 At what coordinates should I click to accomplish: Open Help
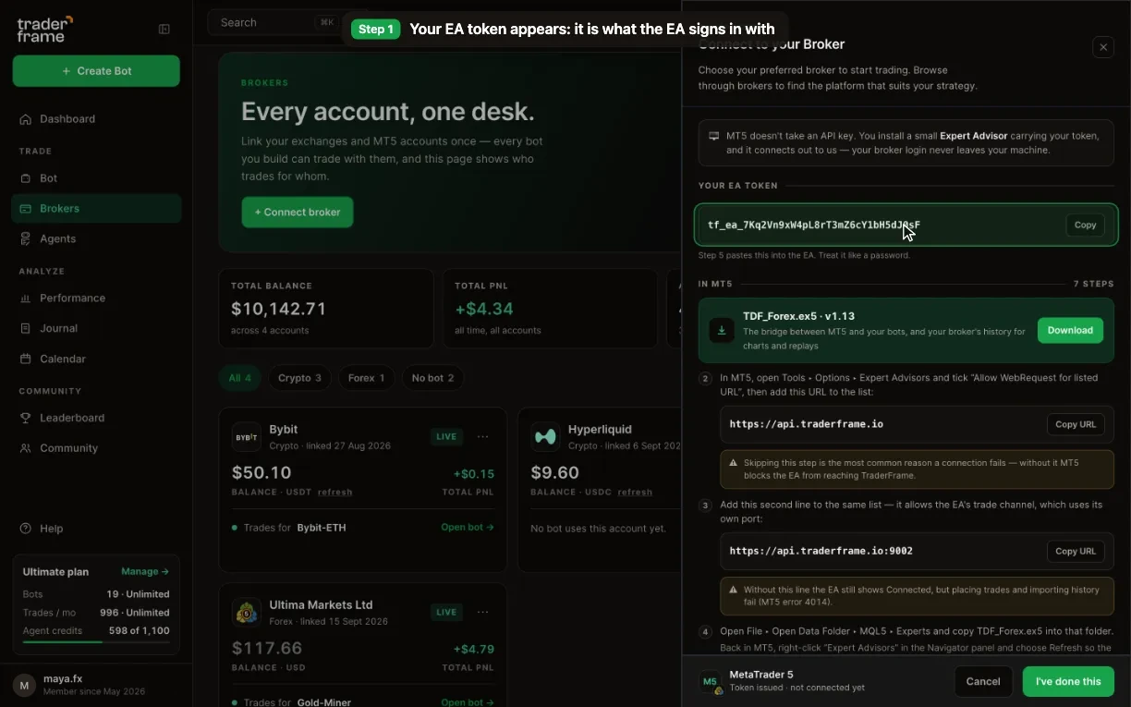pyautogui.click(x=96, y=529)
